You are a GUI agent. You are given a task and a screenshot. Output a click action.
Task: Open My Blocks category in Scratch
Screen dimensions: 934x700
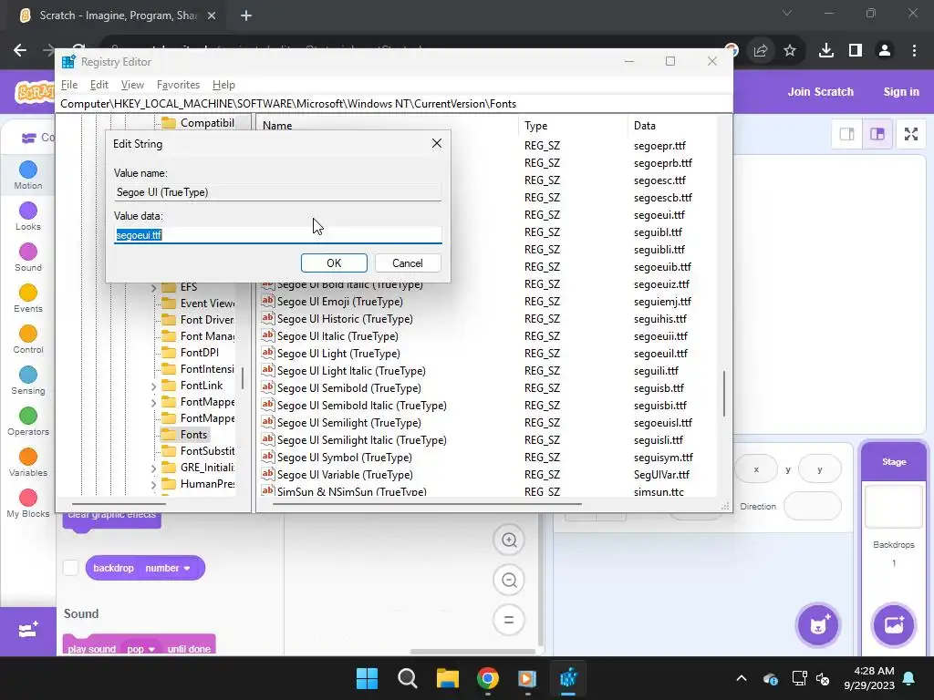point(28,503)
